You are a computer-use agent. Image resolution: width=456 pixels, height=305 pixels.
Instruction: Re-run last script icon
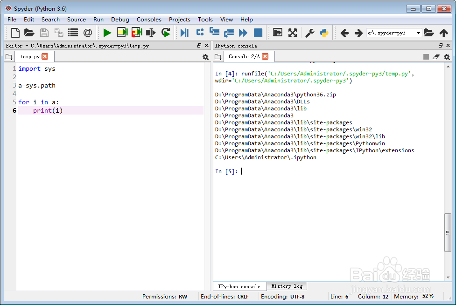pos(166,33)
